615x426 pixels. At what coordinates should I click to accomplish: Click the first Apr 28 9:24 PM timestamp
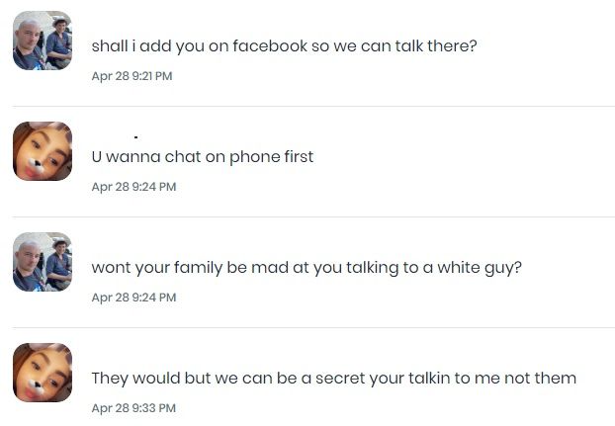(x=133, y=187)
